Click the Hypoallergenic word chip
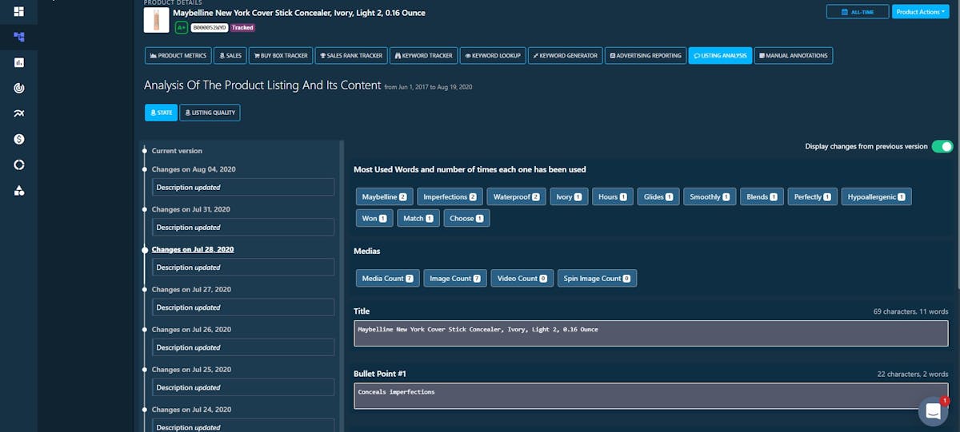960x432 pixels. pos(877,196)
